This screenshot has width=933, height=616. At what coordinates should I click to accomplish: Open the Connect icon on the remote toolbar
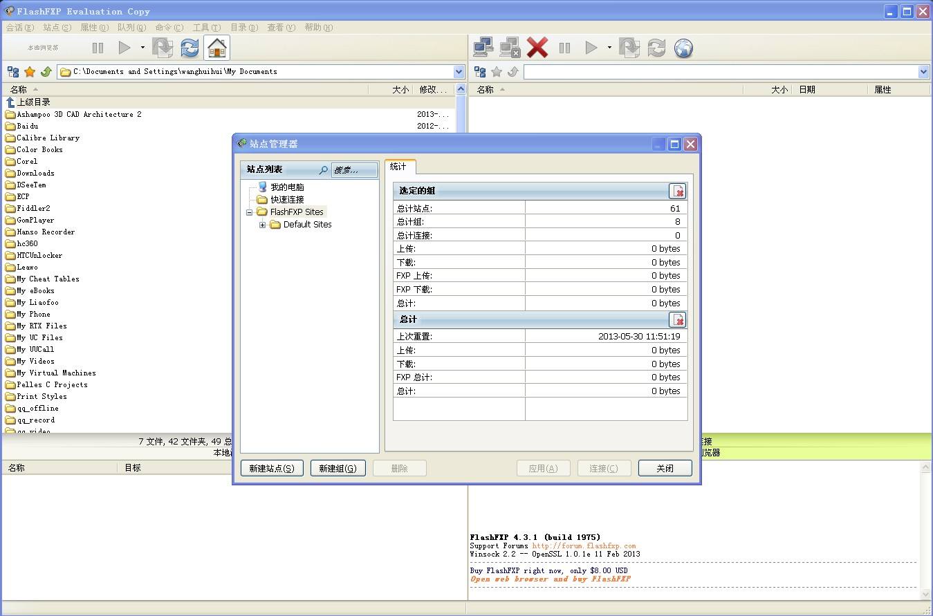(483, 47)
